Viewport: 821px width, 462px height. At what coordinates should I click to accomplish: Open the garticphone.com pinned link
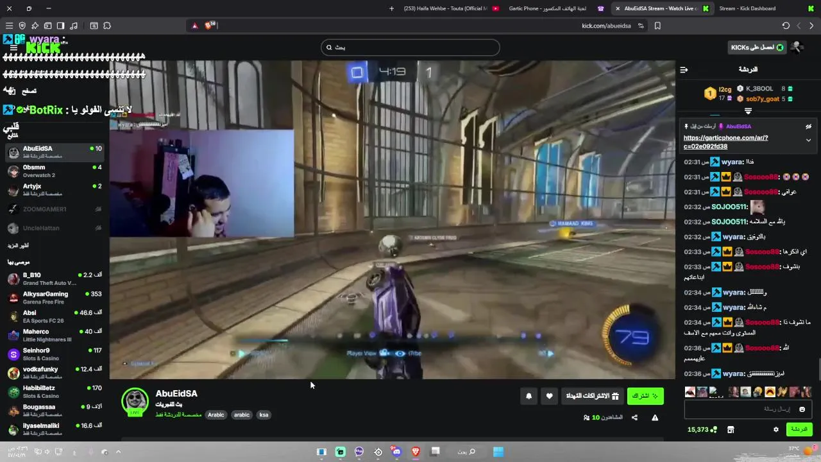click(725, 142)
